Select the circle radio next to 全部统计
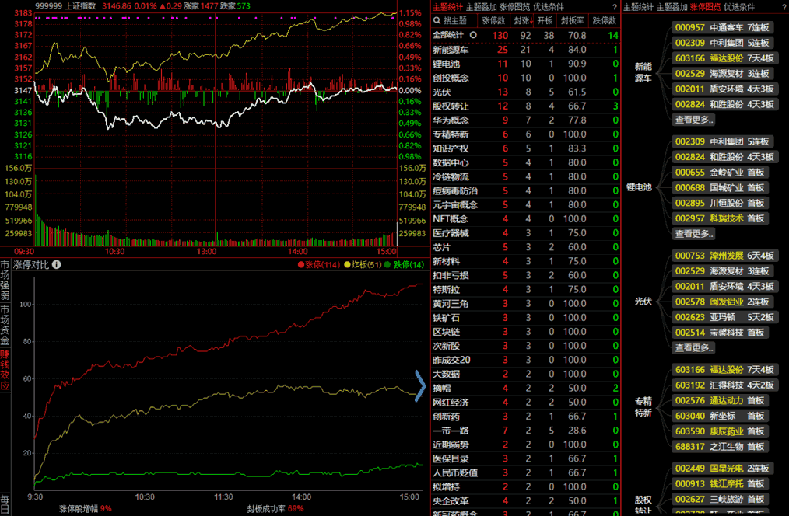This screenshot has height=516, width=789. point(472,35)
